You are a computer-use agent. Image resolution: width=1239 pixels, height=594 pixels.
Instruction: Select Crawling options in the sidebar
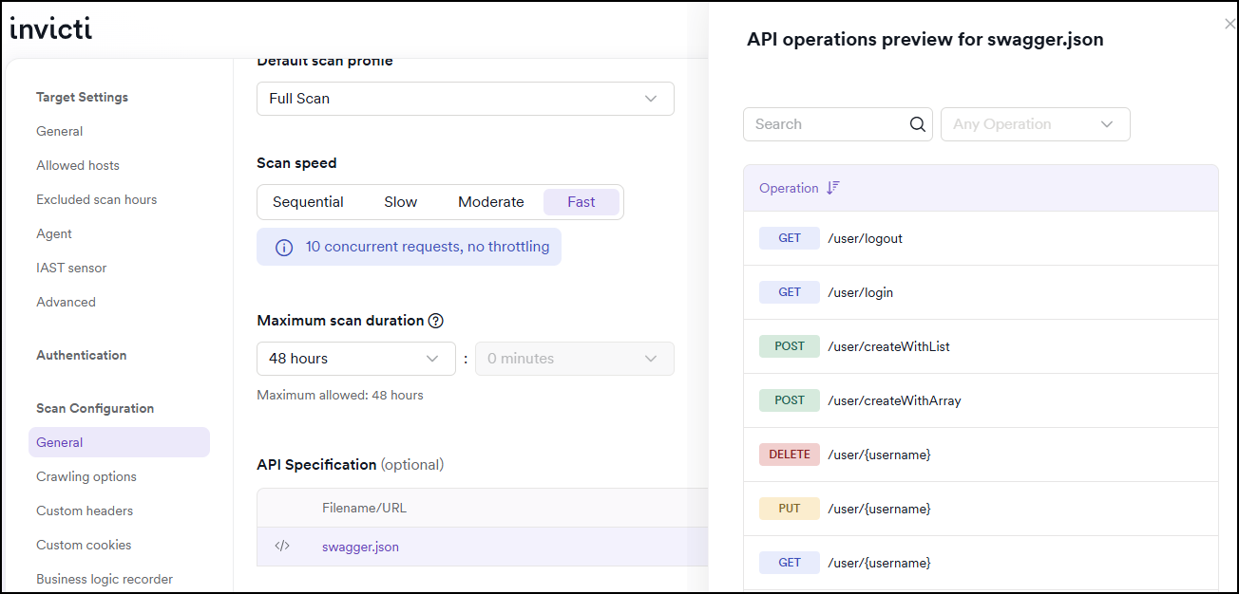pos(86,476)
